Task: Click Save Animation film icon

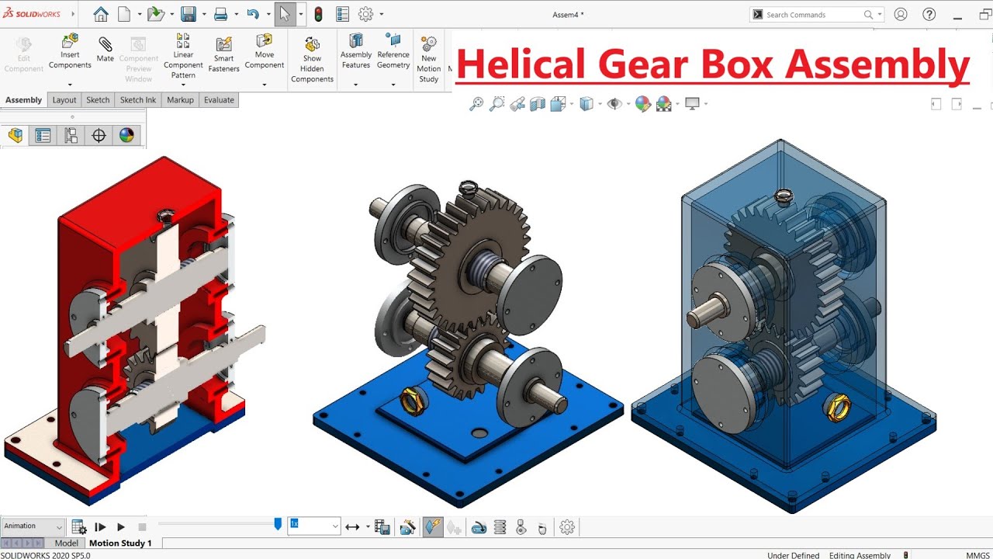Action: tap(382, 527)
